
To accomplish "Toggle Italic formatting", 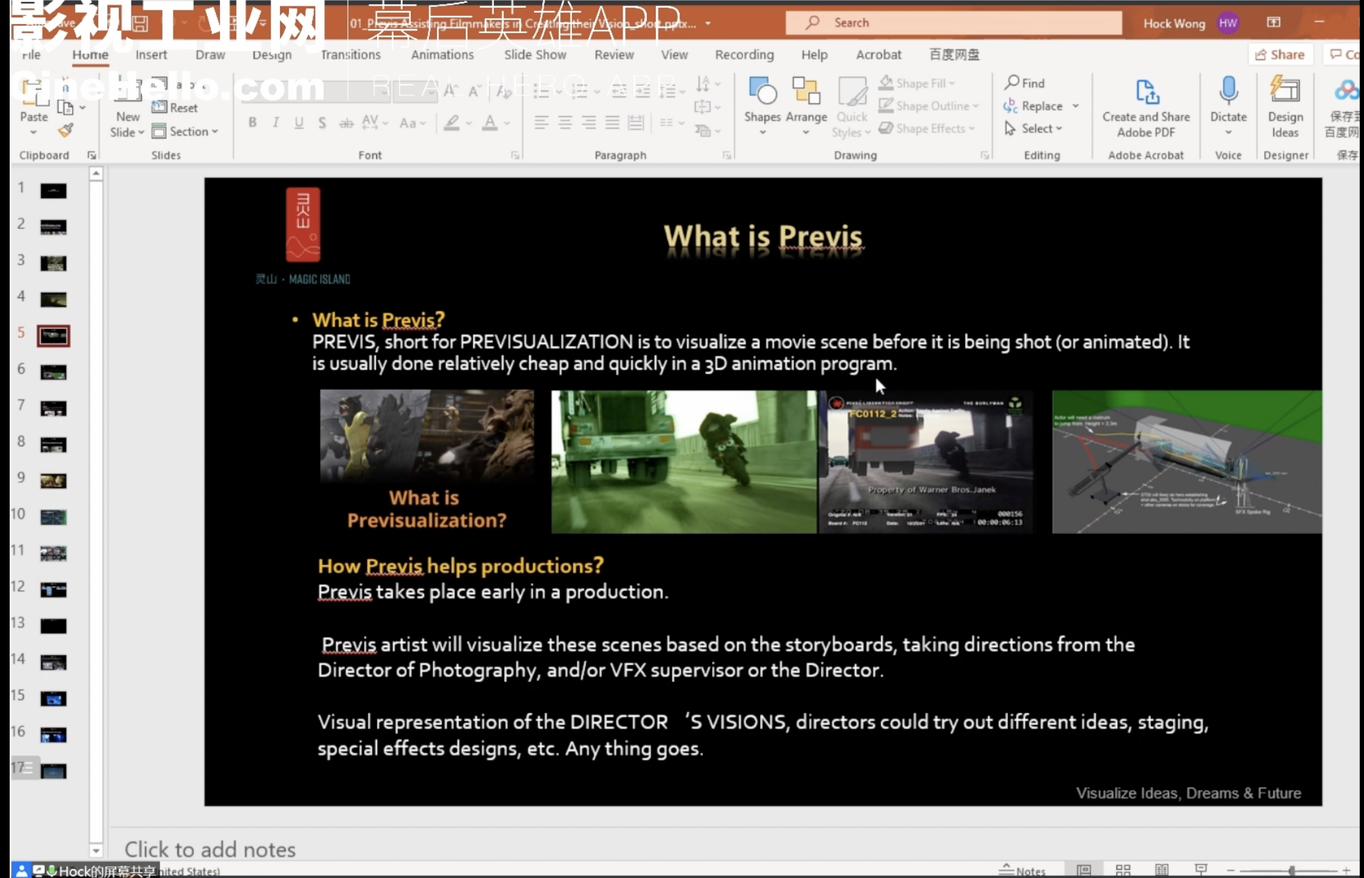I will pos(275,122).
